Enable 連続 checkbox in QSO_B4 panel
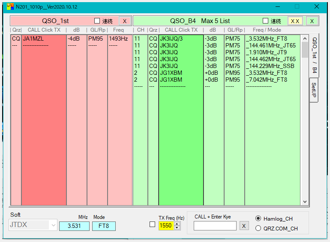This screenshot has height=242, width=330. coord(265,21)
